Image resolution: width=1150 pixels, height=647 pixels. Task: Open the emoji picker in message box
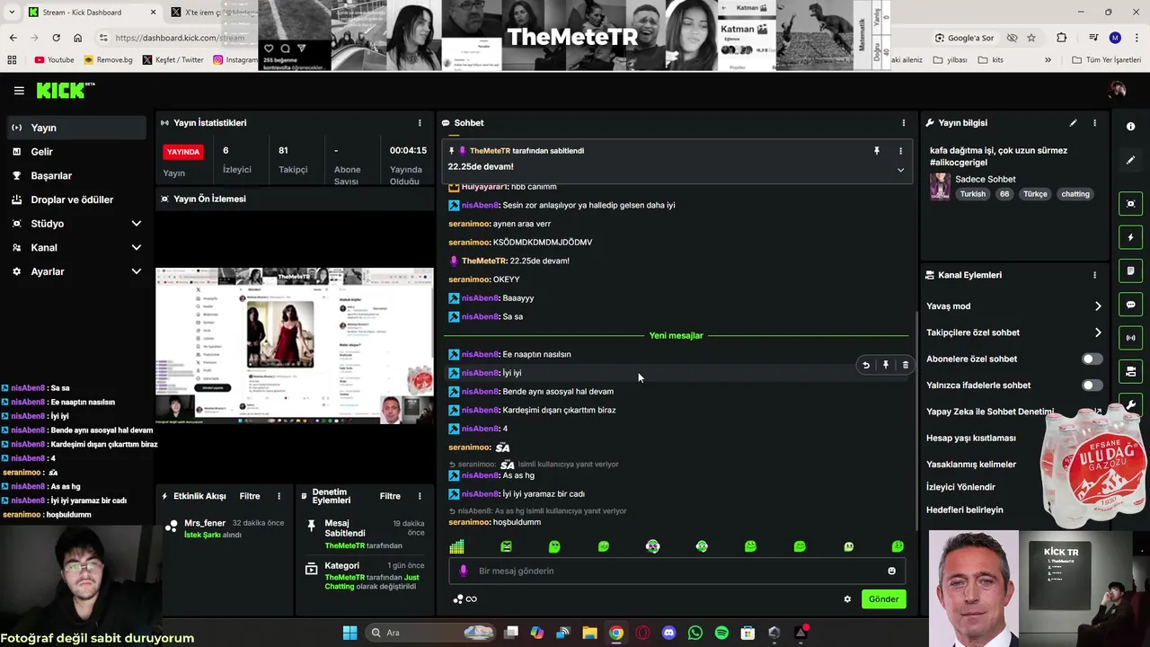[891, 571]
